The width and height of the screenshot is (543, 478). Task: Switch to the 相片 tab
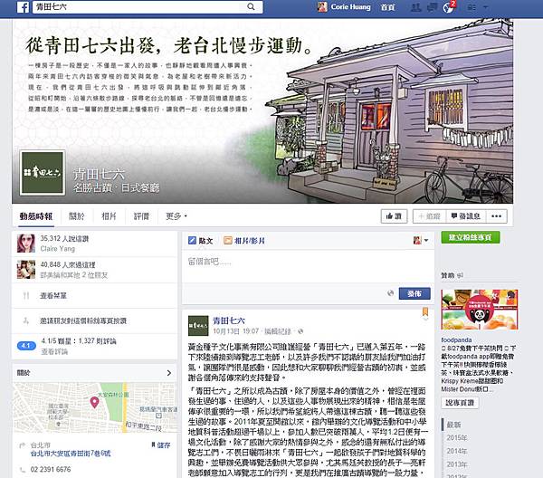tap(109, 216)
